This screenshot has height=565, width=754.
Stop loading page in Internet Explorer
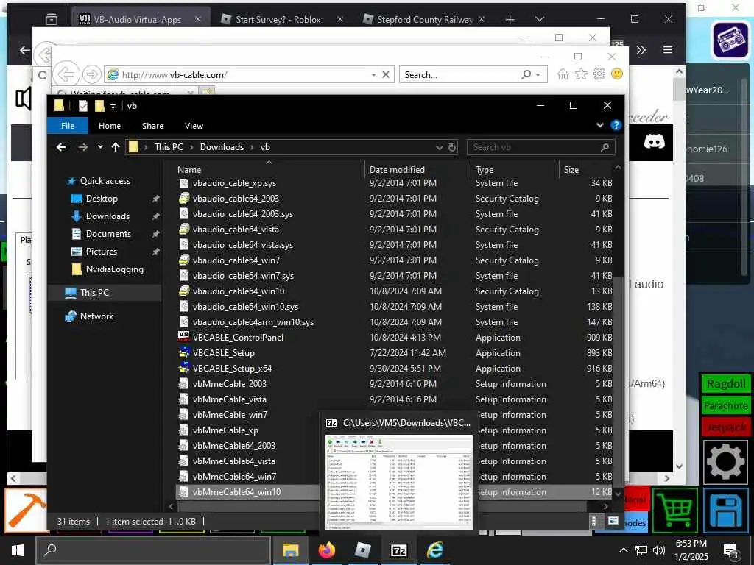click(x=386, y=74)
